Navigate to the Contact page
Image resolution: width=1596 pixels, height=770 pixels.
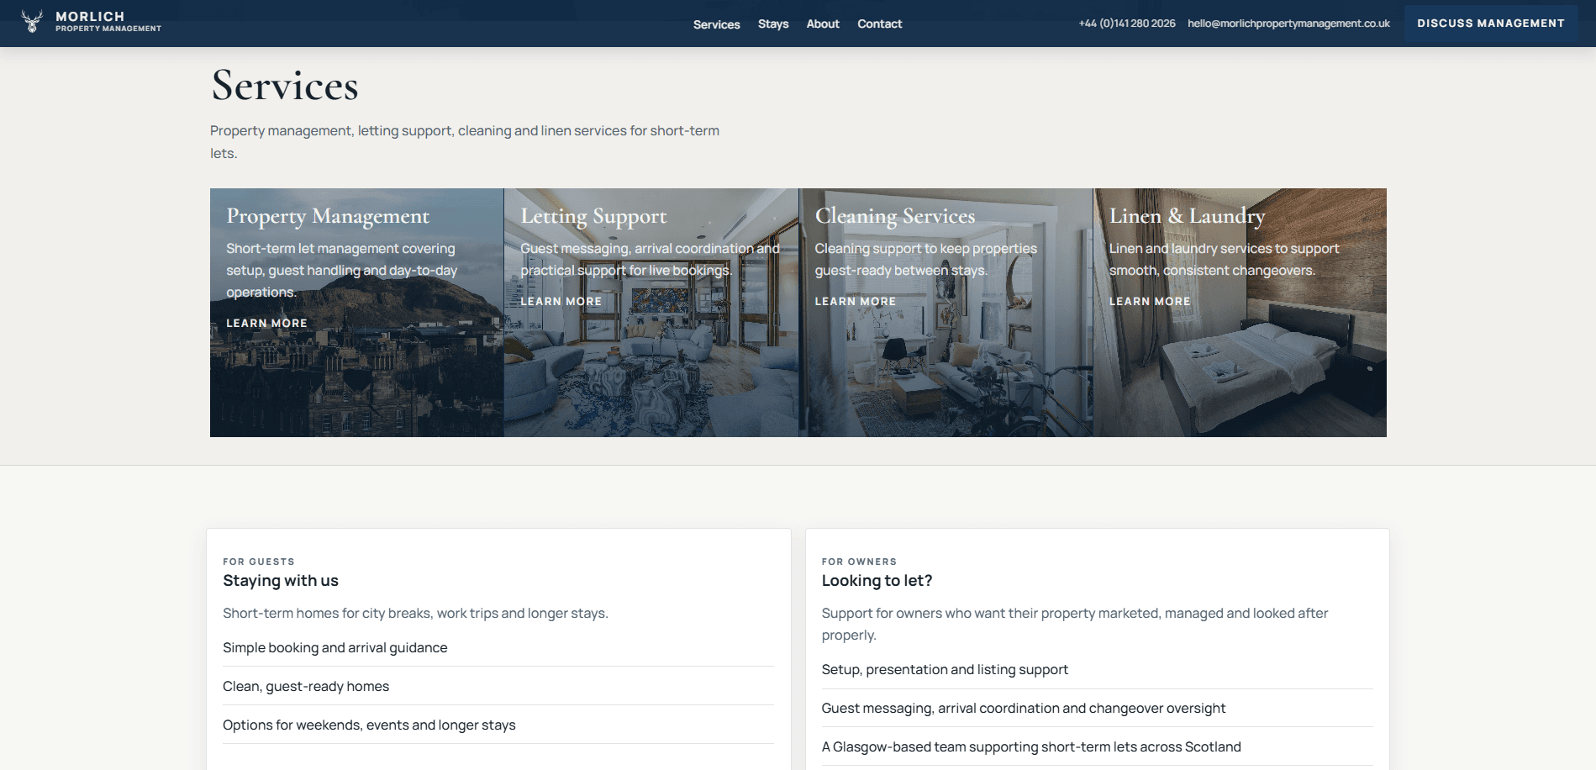tap(879, 24)
